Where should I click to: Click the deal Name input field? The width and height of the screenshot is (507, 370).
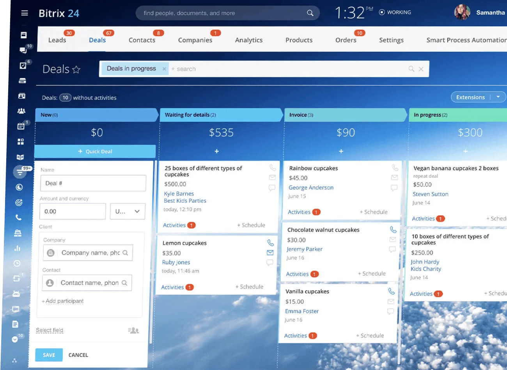pyautogui.click(x=93, y=183)
